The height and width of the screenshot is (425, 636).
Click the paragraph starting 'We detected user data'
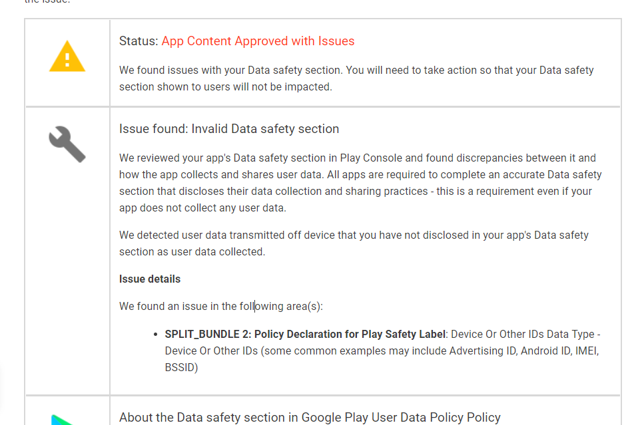[354, 243]
